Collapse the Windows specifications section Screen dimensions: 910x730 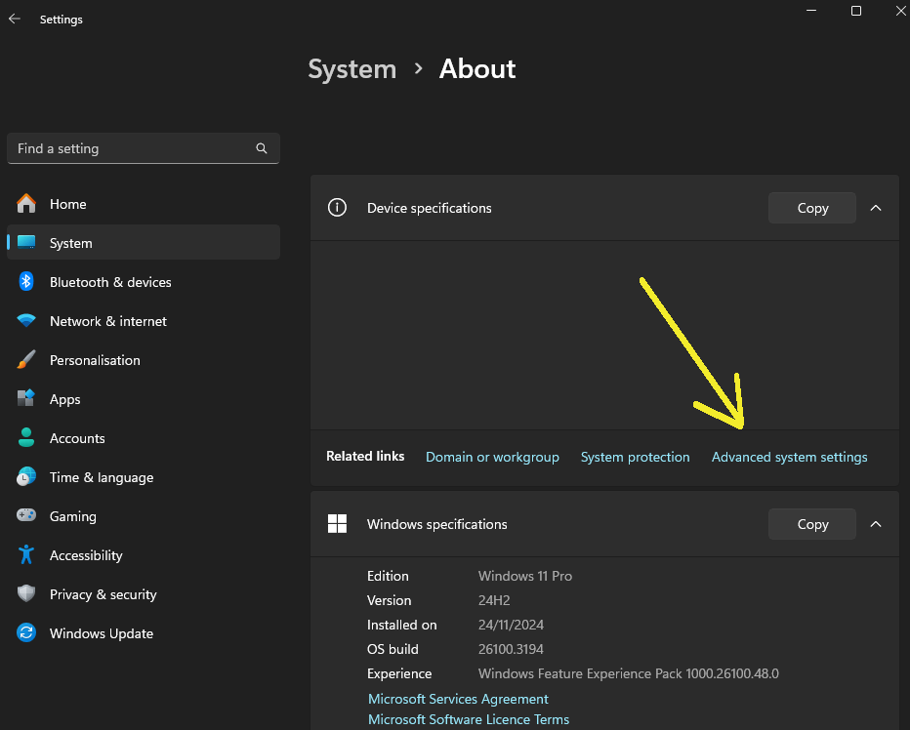click(876, 524)
